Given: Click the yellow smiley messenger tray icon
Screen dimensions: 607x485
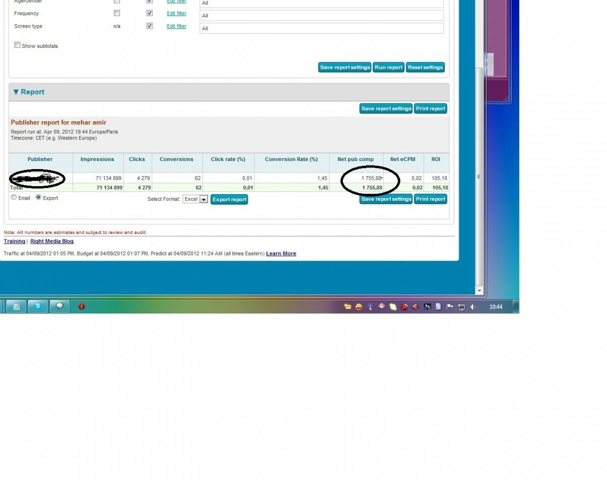Looking at the screenshot, I should coord(359,306).
